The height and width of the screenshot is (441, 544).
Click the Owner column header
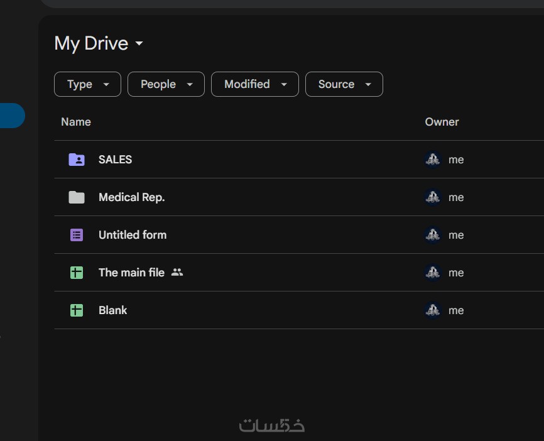[x=442, y=122]
